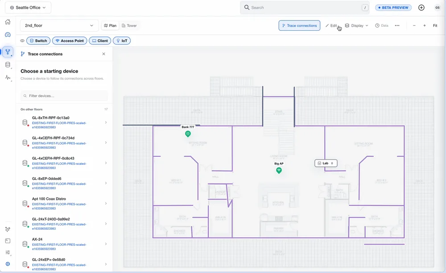The width and height of the screenshot is (446, 273).
Task: Click the more options ellipsis icon
Action: tap(397, 25)
